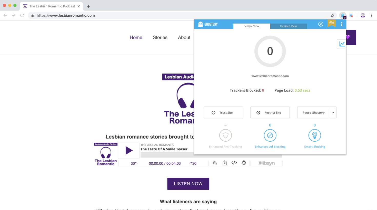Toggle Smart Blocking lightbulb

coord(315,135)
